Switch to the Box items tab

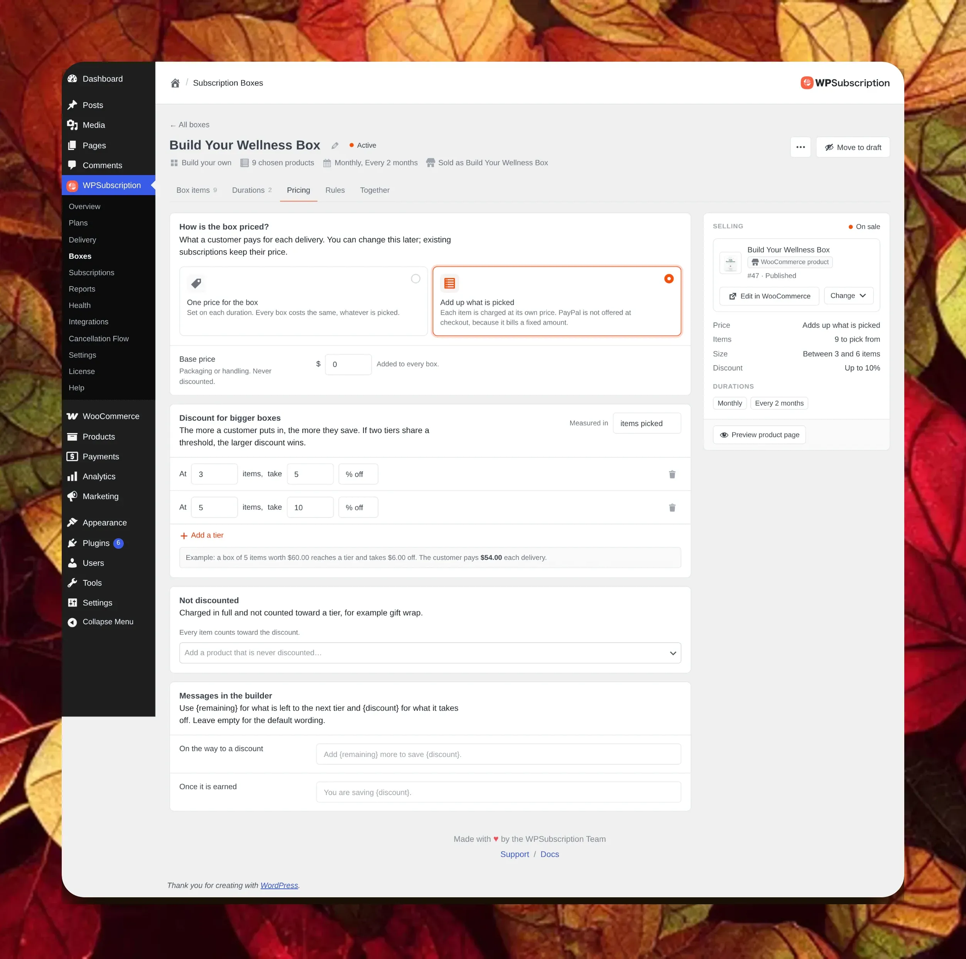point(196,190)
